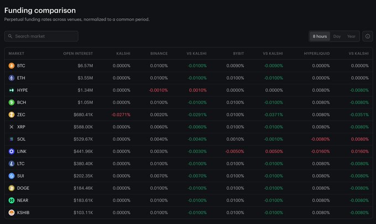Image resolution: width=376 pixels, height=224 pixels.
Task: Sort by Binance column header
Action: (x=159, y=54)
